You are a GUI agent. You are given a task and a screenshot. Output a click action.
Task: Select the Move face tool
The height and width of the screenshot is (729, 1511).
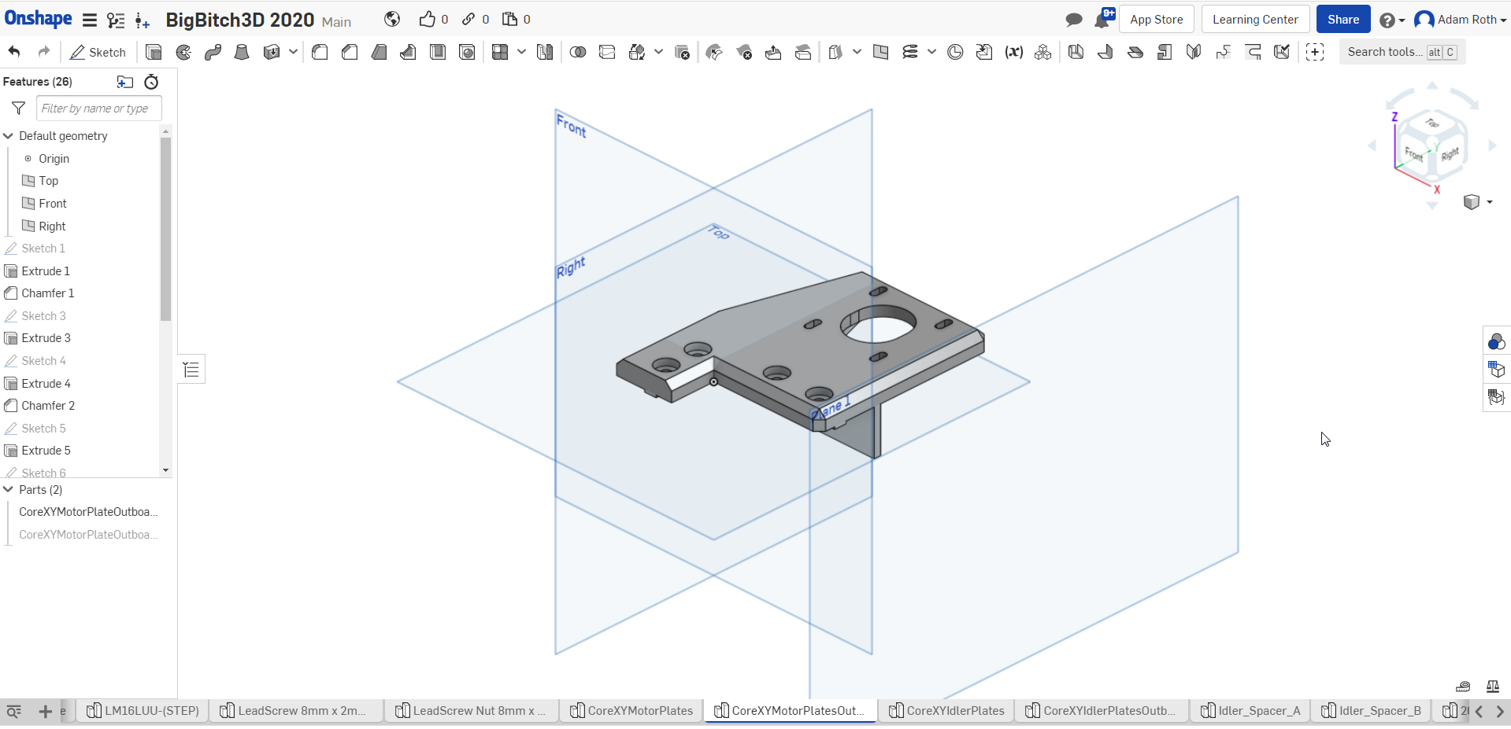pos(773,52)
